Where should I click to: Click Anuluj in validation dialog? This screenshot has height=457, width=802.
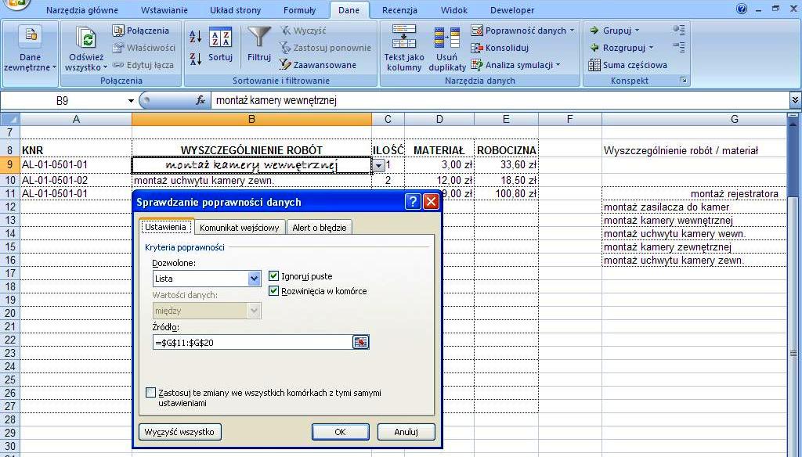point(406,432)
